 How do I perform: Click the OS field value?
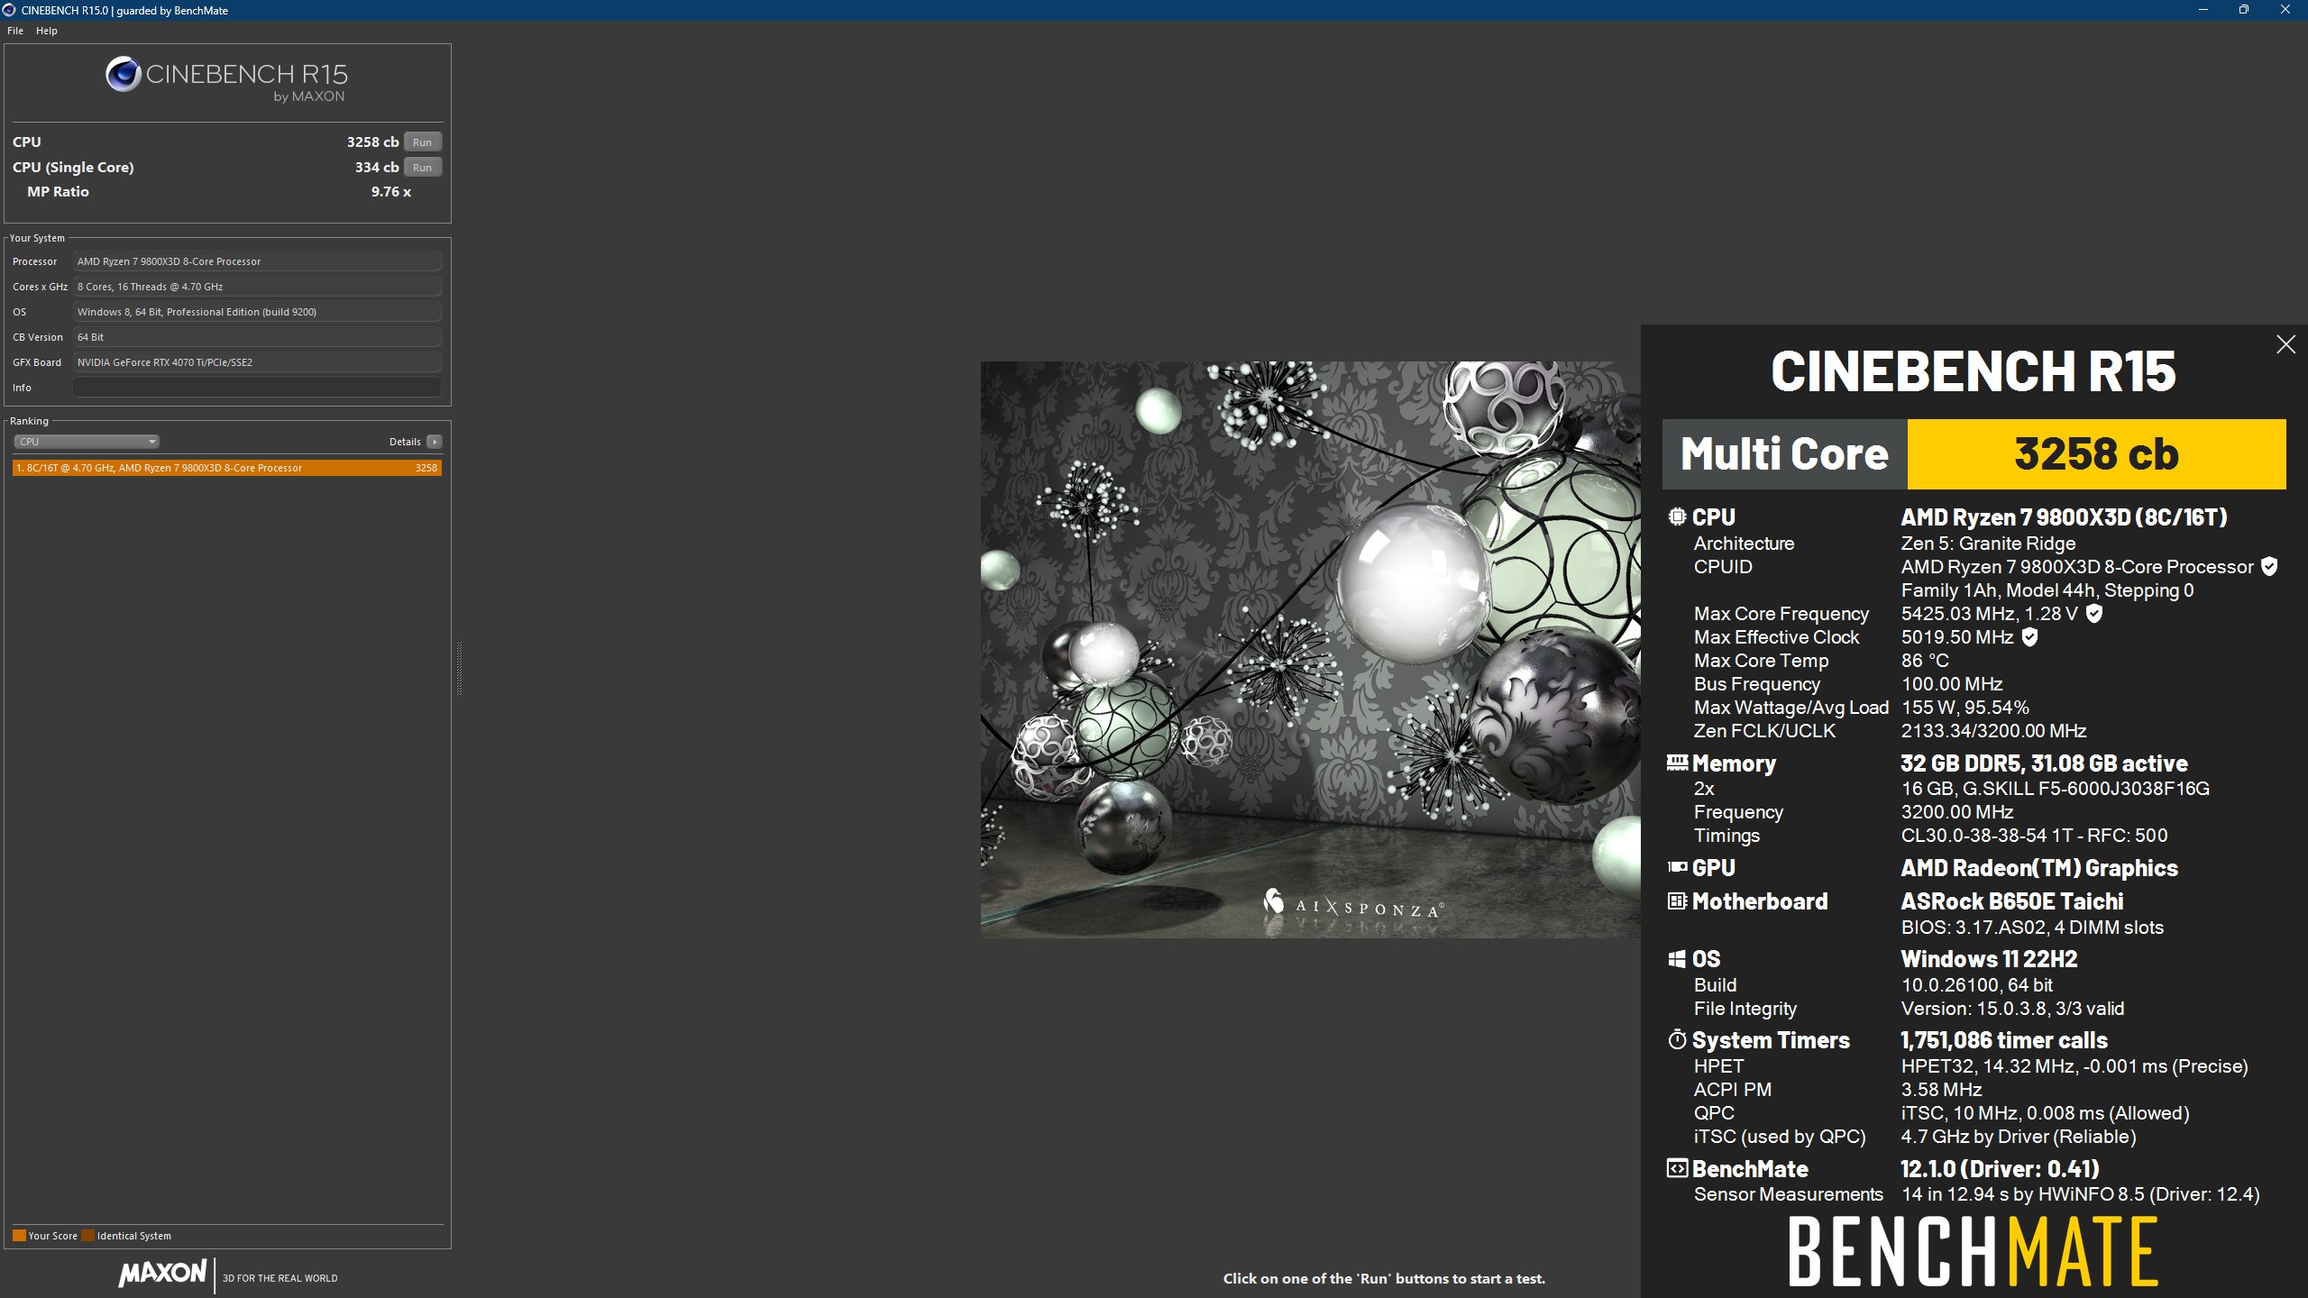(x=257, y=312)
